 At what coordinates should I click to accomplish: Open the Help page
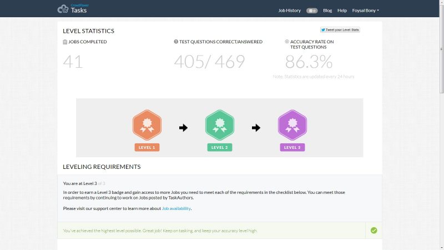(342, 11)
